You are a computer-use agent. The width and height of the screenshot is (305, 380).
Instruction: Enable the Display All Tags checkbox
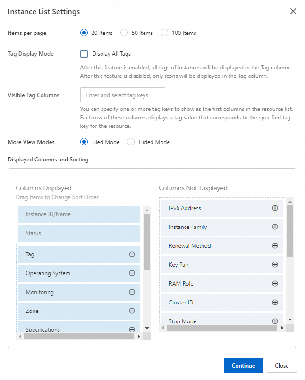[85, 54]
